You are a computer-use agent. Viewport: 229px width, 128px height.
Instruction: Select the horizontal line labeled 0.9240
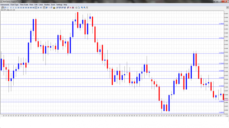[112, 64]
